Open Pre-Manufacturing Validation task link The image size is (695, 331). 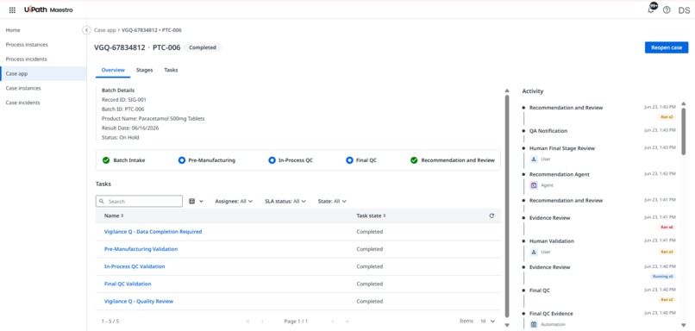click(141, 249)
